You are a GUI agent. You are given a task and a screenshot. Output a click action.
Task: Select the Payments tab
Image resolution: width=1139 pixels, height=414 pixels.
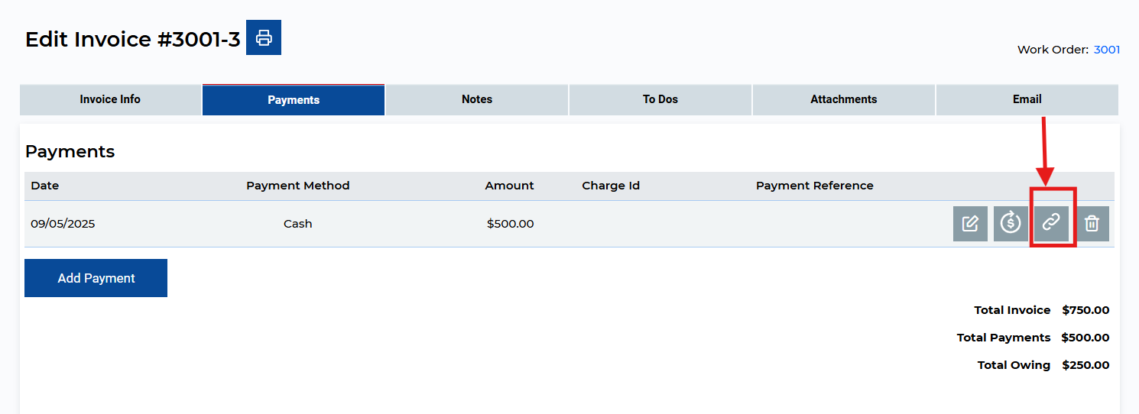click(294, 100)
